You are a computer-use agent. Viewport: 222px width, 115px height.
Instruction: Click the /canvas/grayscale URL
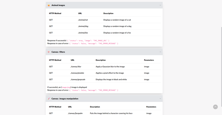click(78, 79)
